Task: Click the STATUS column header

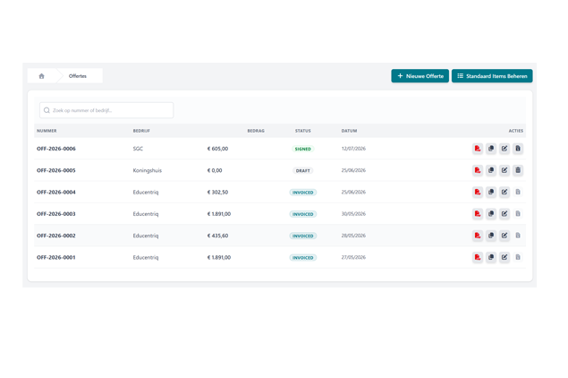Action: (303, 131)
